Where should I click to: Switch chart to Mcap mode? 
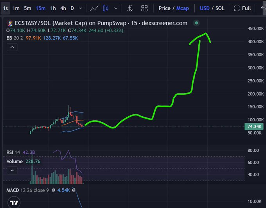click(183, 8)
